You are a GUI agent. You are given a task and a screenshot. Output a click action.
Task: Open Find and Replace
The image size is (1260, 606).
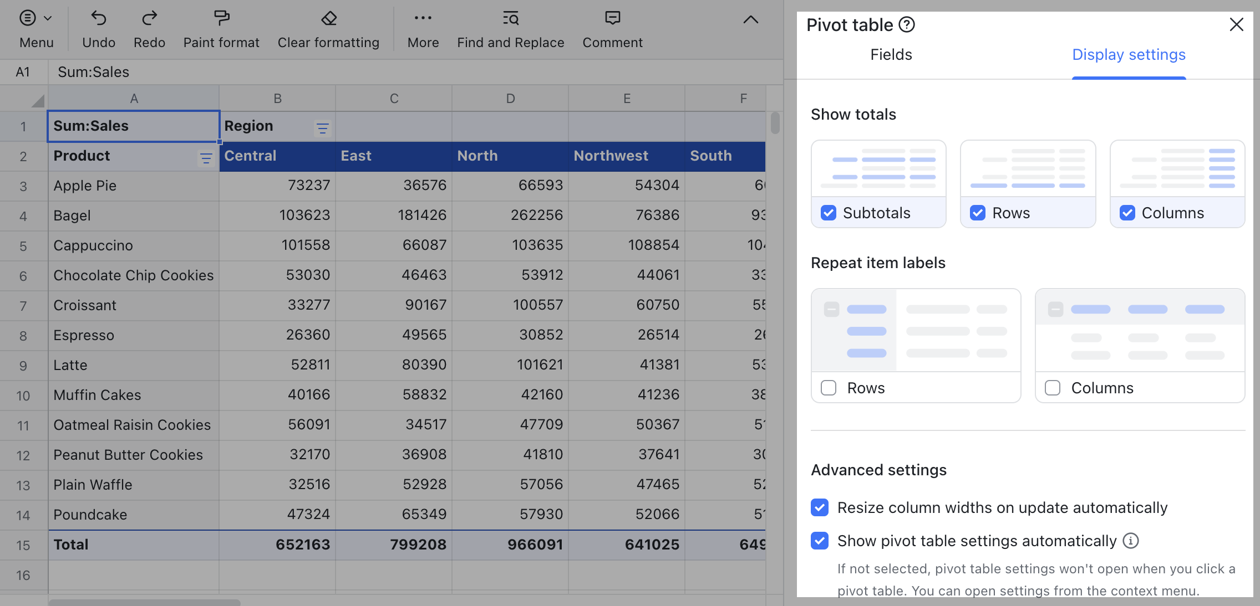click(x=510, y=18)
